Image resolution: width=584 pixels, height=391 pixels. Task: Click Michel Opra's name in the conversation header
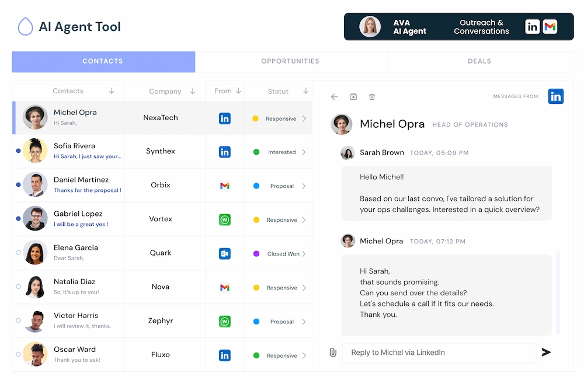[x=392, y=124]
